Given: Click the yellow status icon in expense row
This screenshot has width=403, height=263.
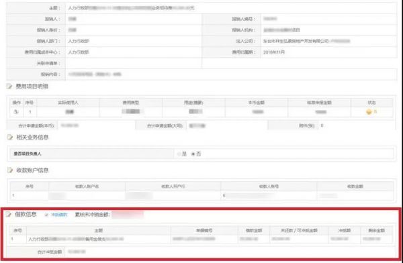Looking at the screenshot, I should [x=369, y=112].
